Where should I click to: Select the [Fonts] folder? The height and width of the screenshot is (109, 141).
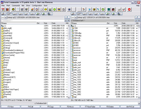click(x=35, y=60)
